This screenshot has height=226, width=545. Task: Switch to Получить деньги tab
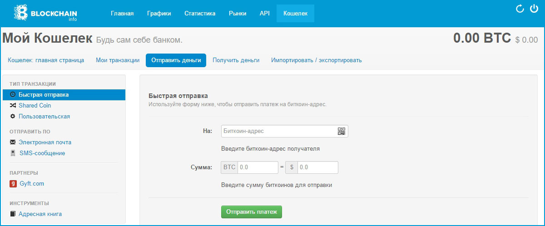(x=236, y=60)
